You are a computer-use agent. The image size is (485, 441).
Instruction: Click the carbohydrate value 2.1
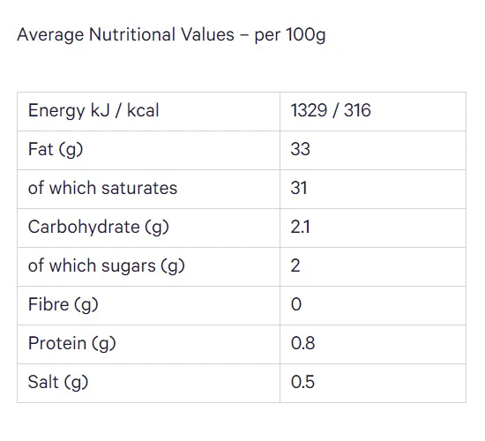(300, 227)
